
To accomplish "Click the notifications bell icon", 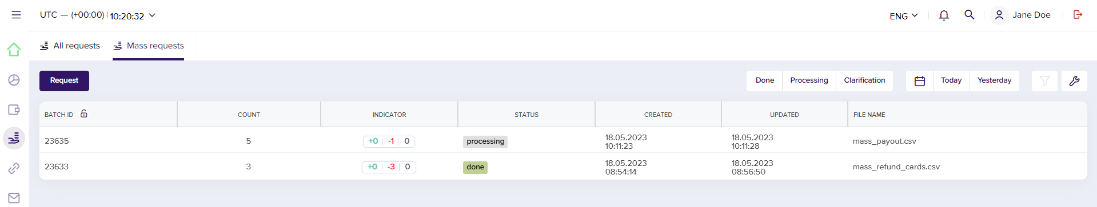I will coord(944,15).
